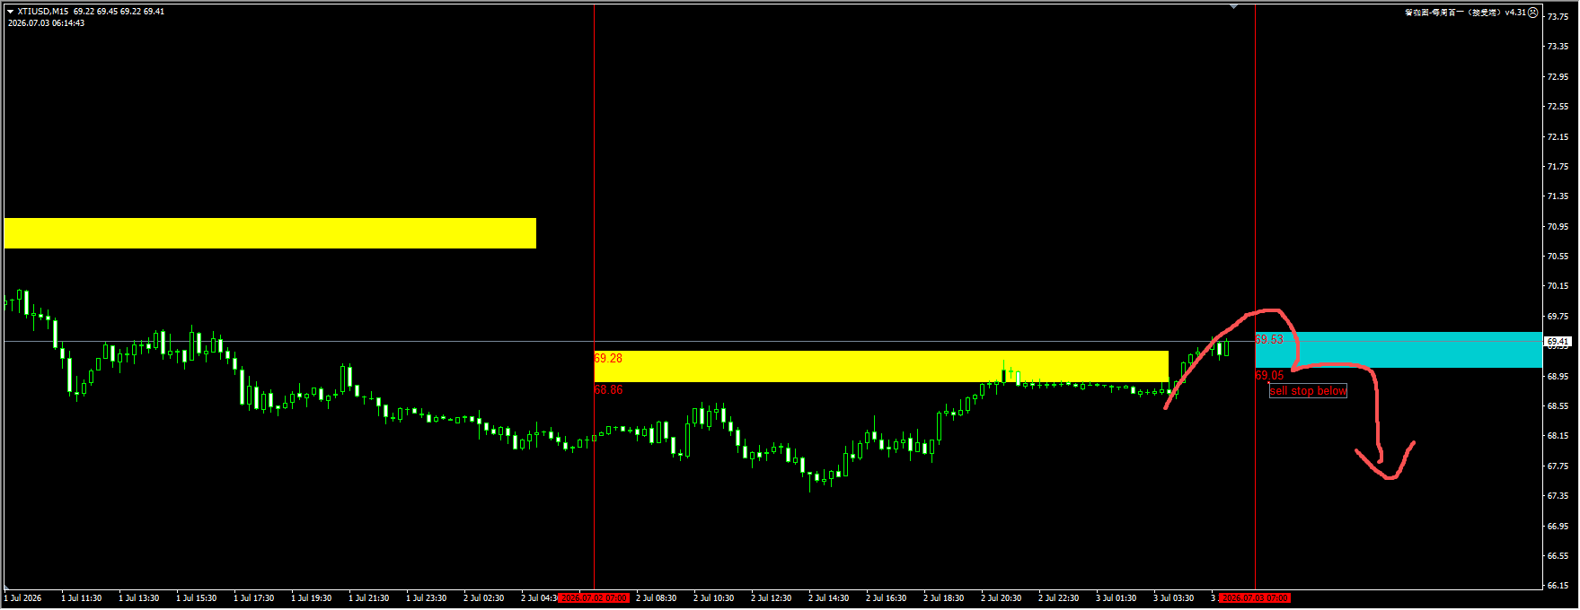Screen dimensions: 1580x610
Task: Click the '1 Jul 21:30' time axis label
Action: click(369, 597)
